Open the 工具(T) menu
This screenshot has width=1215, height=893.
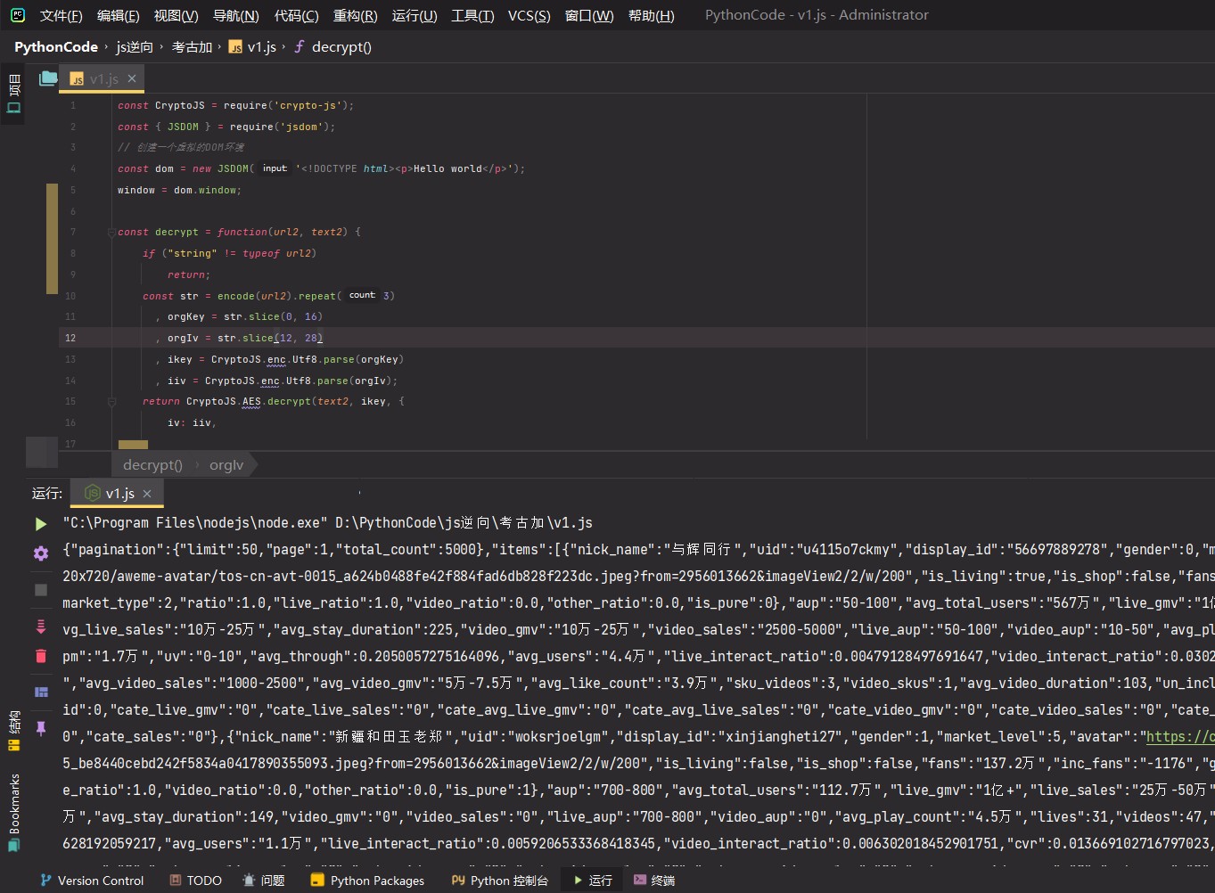pyautogui.click(x=472, y=15)
